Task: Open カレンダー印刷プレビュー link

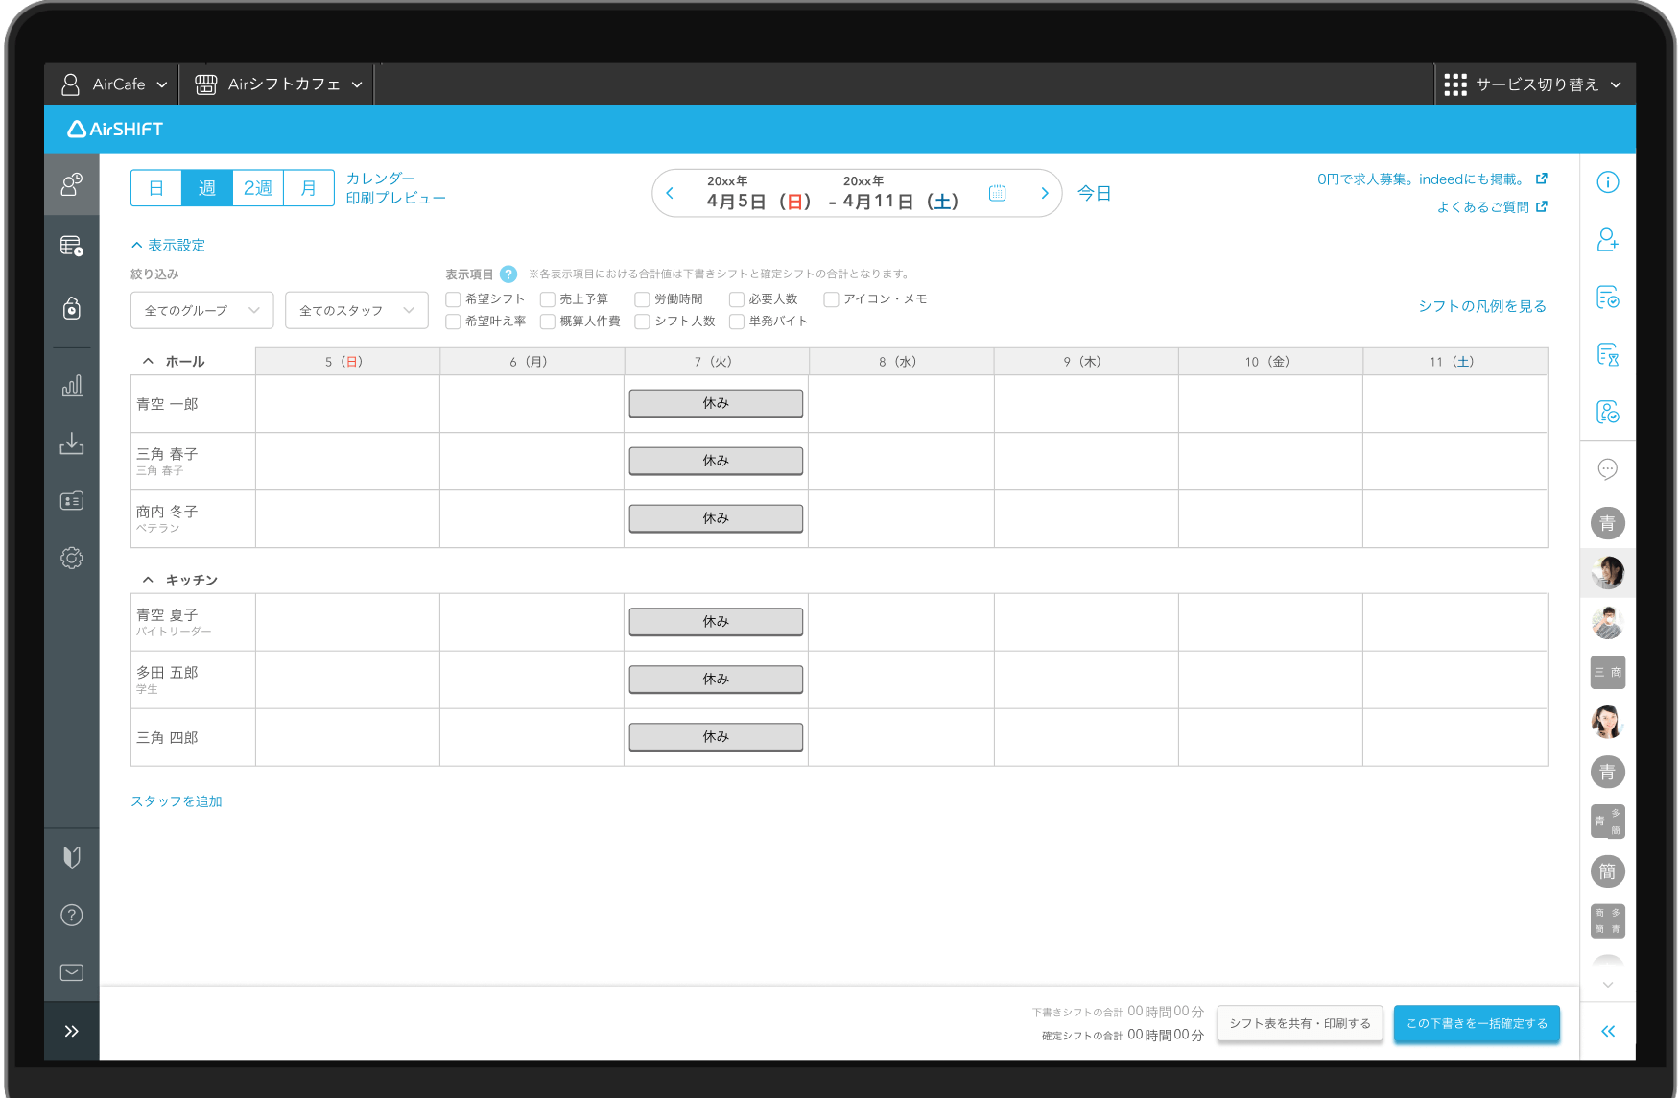Action: coord(395,188)
